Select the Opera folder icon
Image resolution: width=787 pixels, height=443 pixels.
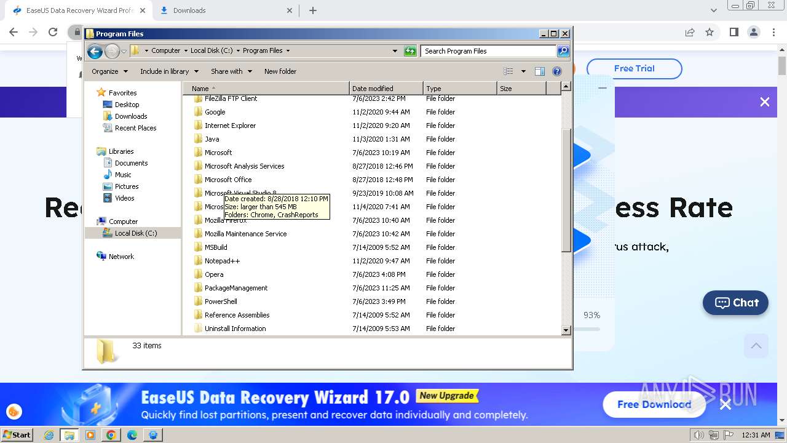[198, 274]
